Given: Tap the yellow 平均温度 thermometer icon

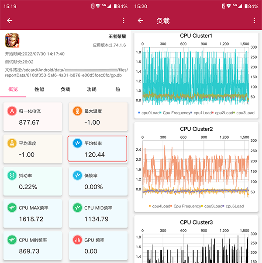Looking at the screenshot, I should (x=12, y=144).
